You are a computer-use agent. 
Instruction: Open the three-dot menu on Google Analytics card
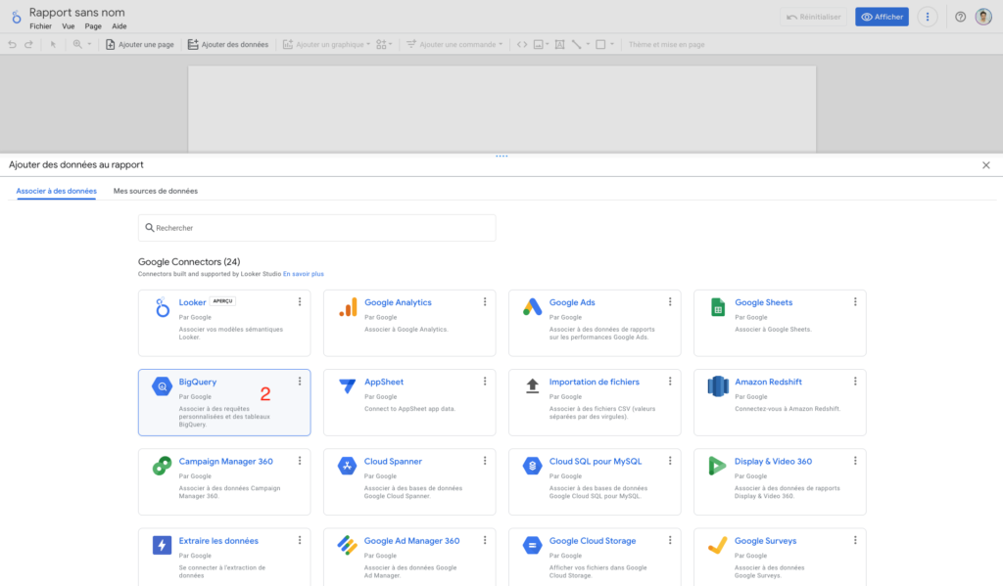tap(485, 301)
